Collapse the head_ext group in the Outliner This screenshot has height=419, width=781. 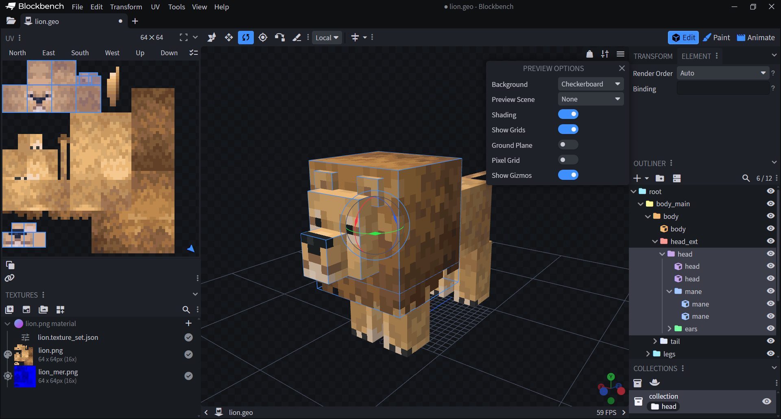coord(655,241)
